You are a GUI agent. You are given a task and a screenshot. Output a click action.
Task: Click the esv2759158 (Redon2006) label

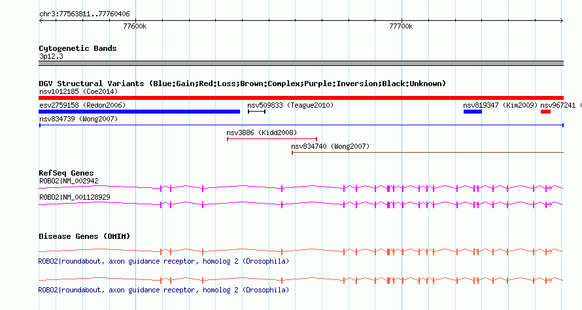[x=82, y=105]
